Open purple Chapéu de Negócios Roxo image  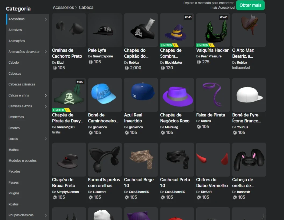point(177,95)
